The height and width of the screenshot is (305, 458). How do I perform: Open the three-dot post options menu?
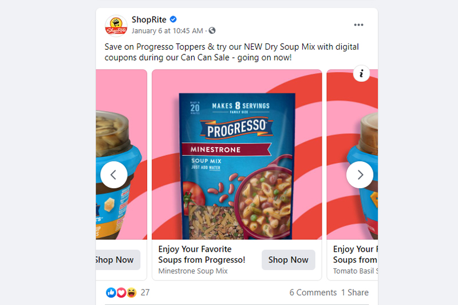click(x=358, y=25)
